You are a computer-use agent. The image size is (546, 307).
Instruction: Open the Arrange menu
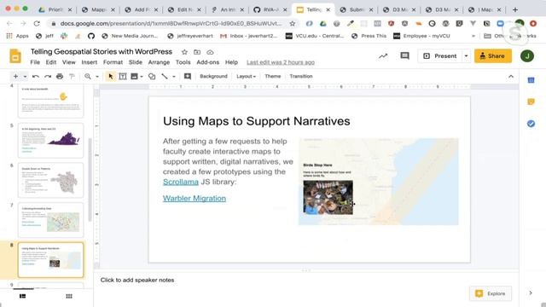(159, 62)
